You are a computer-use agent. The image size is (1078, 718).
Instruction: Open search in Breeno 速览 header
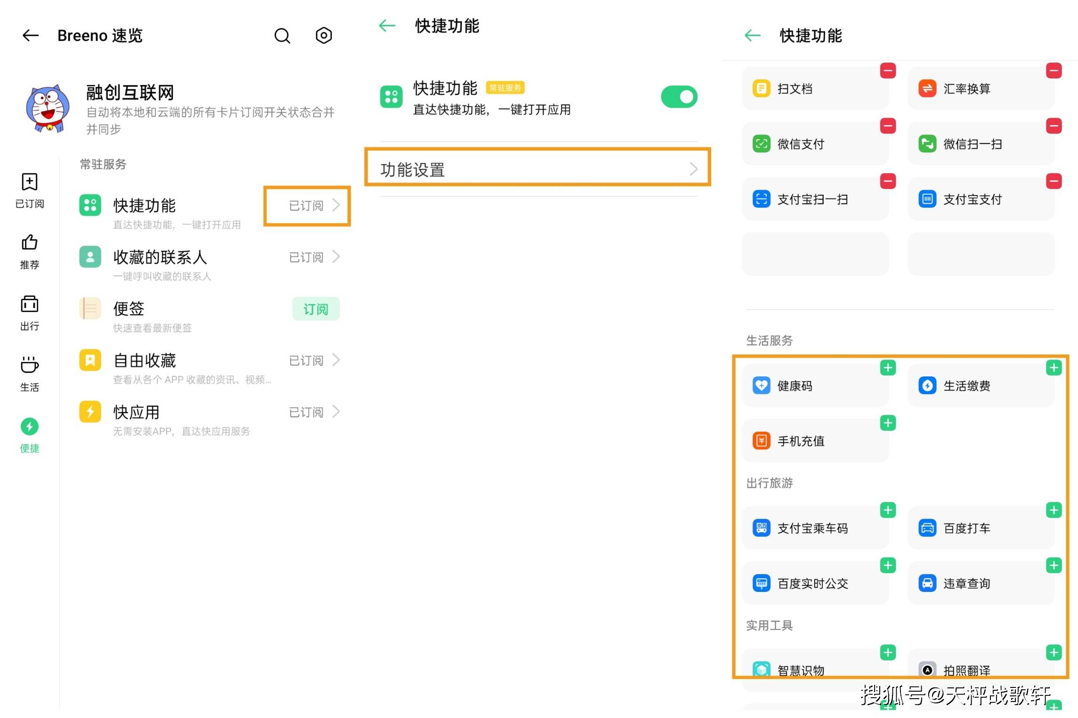click(282, 35)
